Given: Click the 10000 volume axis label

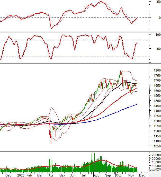Looking at the screenshot, I should [155, 163].
